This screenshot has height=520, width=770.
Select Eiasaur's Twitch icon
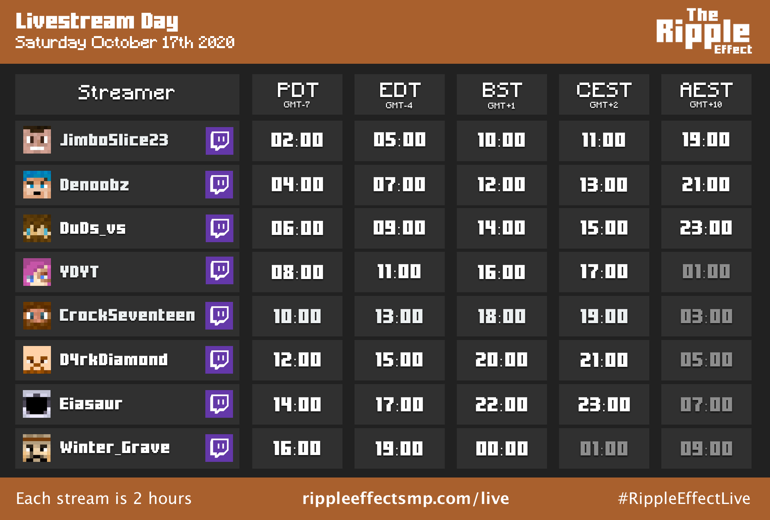point(219,404)
